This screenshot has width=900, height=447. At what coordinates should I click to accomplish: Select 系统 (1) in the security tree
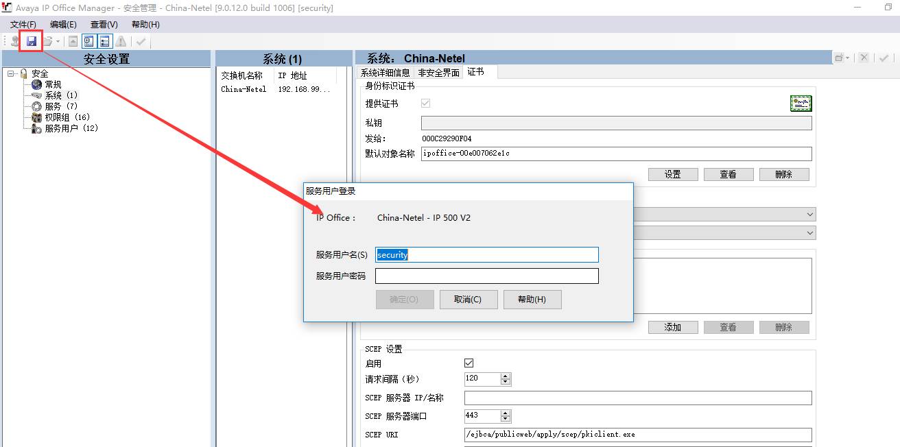point(61,95)
